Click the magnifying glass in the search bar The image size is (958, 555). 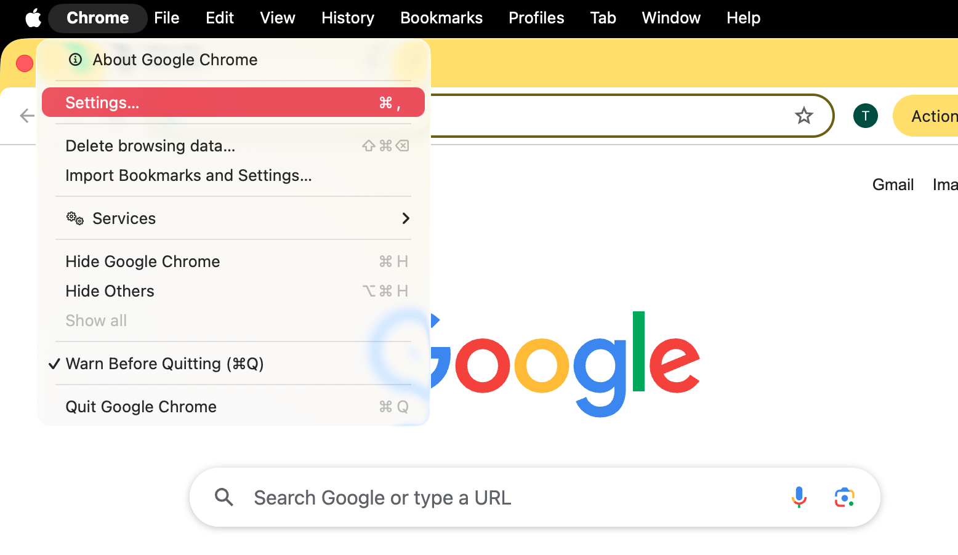pos(223,497)
